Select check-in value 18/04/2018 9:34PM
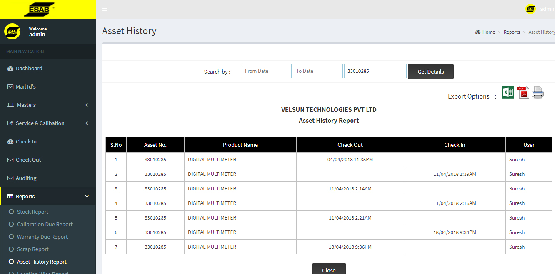 point(455,232)
